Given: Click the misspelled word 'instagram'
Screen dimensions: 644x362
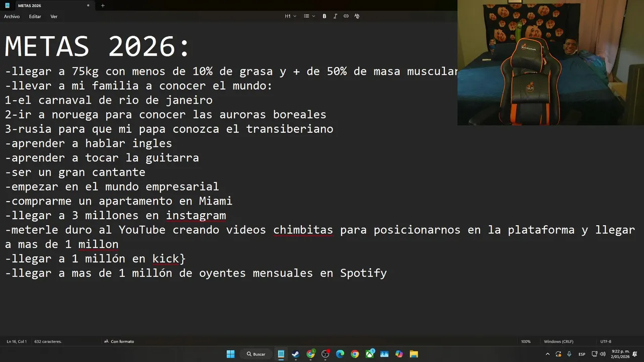Looking at the screenshot, I should (x=196, y=216).
